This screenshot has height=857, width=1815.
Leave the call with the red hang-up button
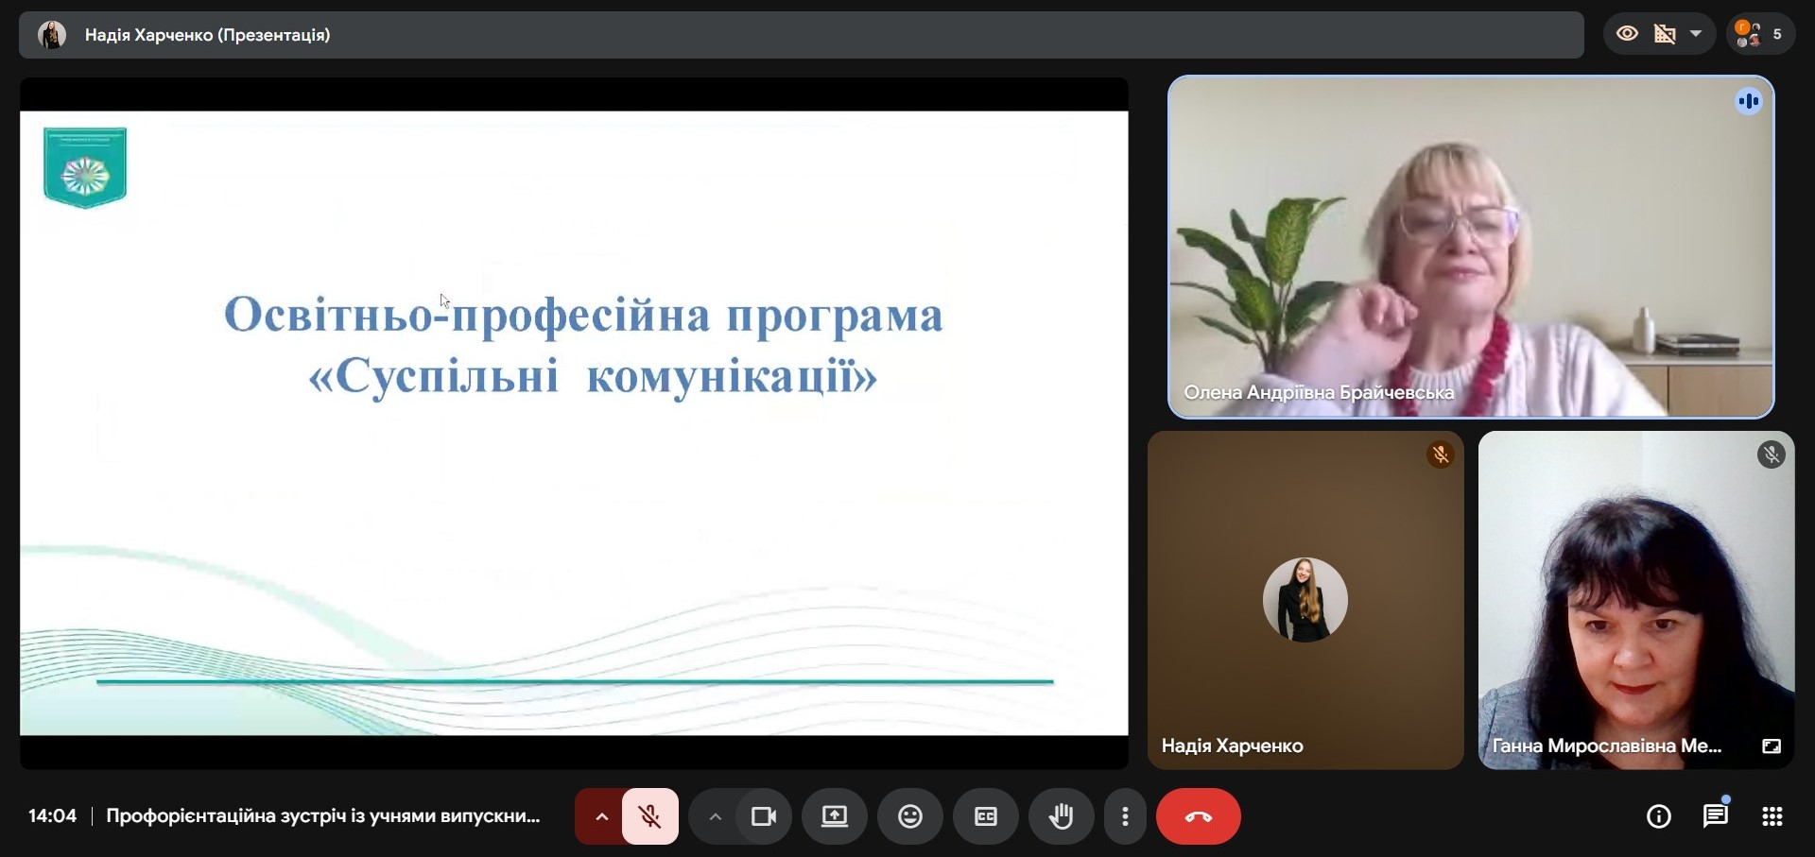tap(1198, 816)
